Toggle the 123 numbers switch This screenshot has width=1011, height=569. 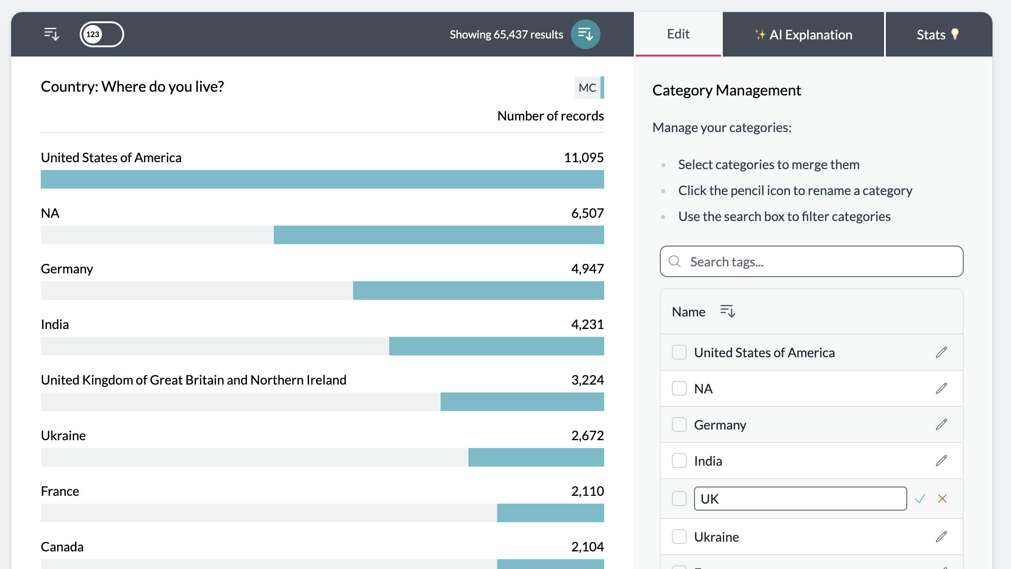[x=101, y=34]
